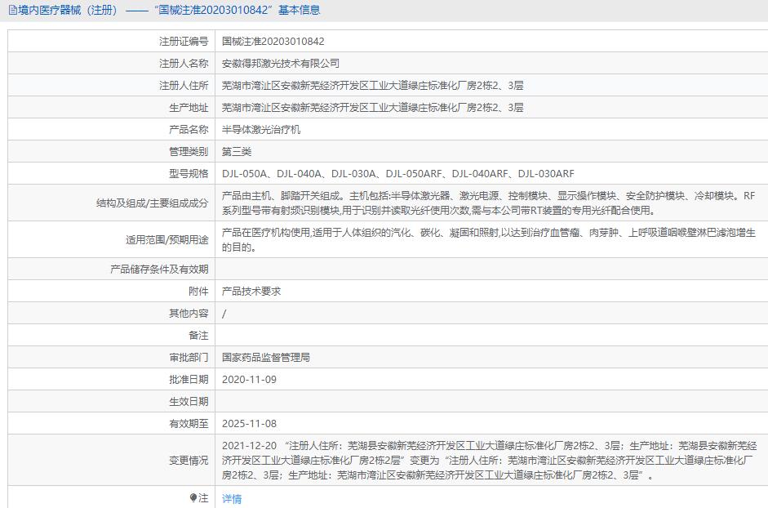Click the 型号规格 label

point(189,174)
